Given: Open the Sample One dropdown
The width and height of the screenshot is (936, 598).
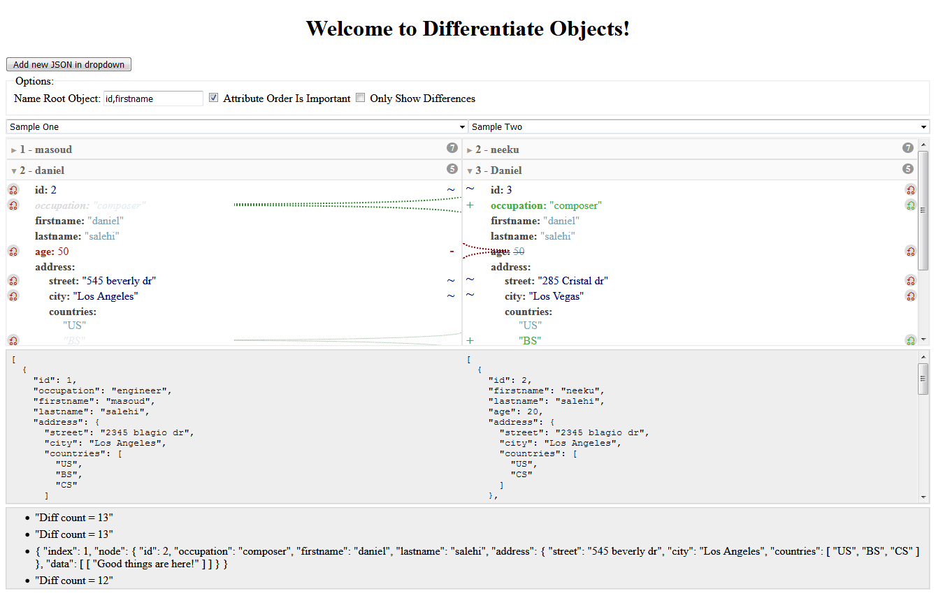Looking at the screenshot, I should coord(237,126).
